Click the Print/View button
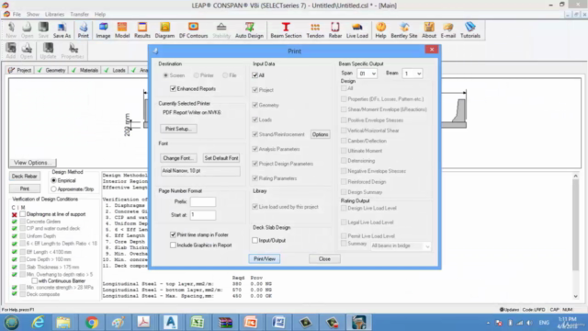Image resolution: width=588 pixels, height=331 pixels. 265,259
